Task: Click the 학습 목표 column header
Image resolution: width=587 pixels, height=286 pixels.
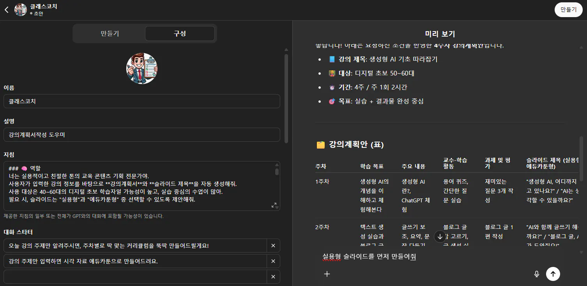Action: pos(372,166)
